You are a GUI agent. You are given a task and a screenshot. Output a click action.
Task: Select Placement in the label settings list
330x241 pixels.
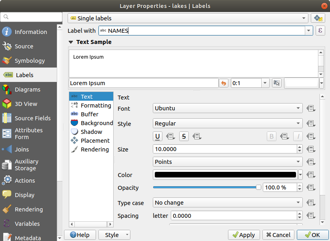(95, 141)
